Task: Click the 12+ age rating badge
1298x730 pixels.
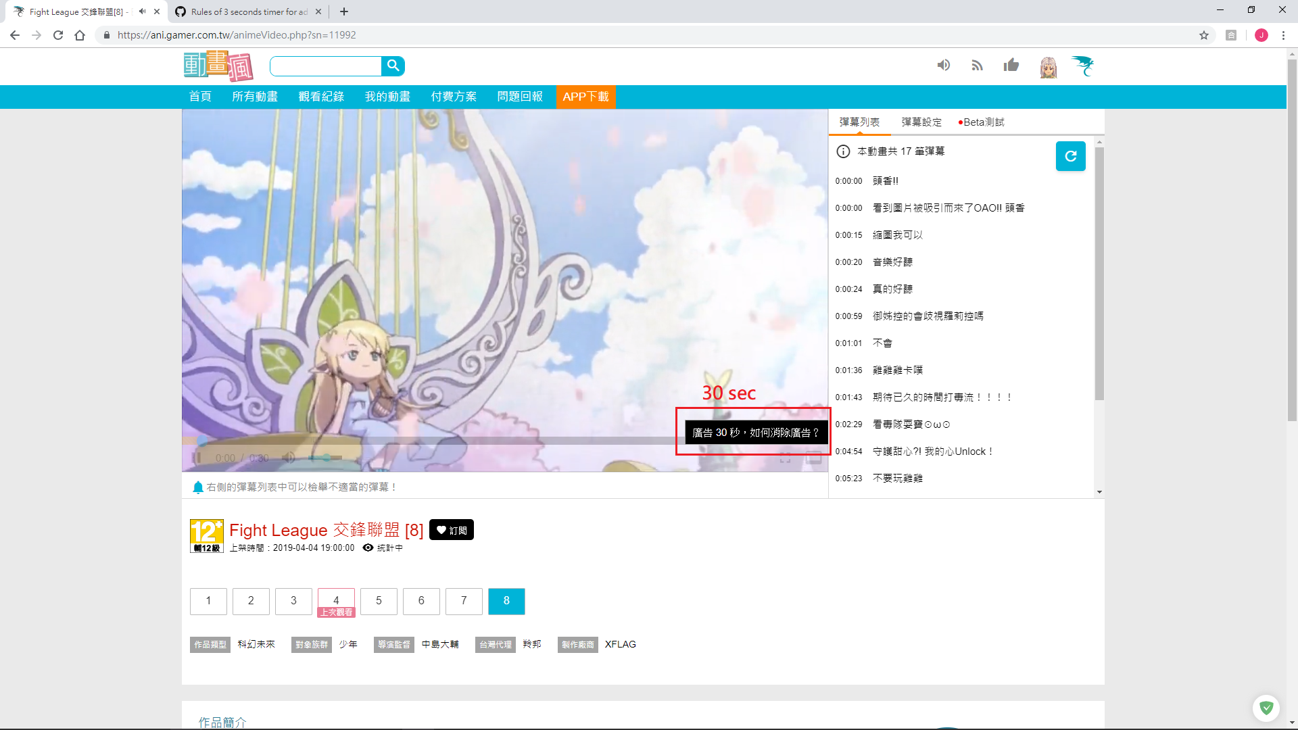Action: pyautogui.click(x=206, y=536)
